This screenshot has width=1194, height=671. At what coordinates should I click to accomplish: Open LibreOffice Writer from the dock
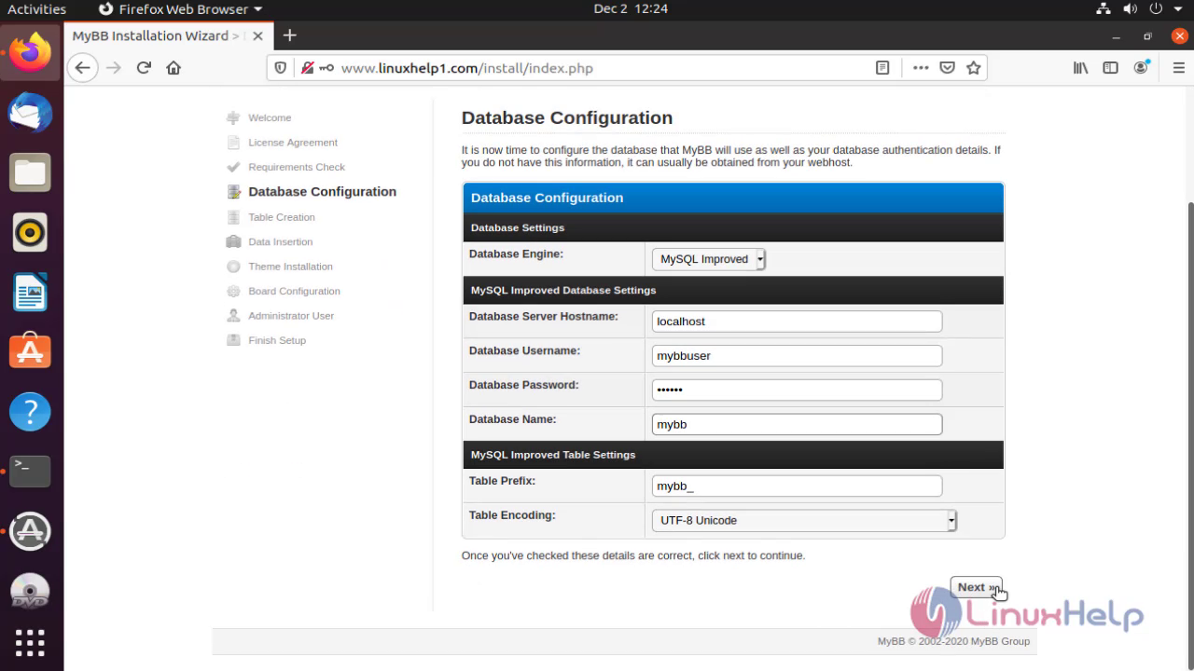point(31,293)
